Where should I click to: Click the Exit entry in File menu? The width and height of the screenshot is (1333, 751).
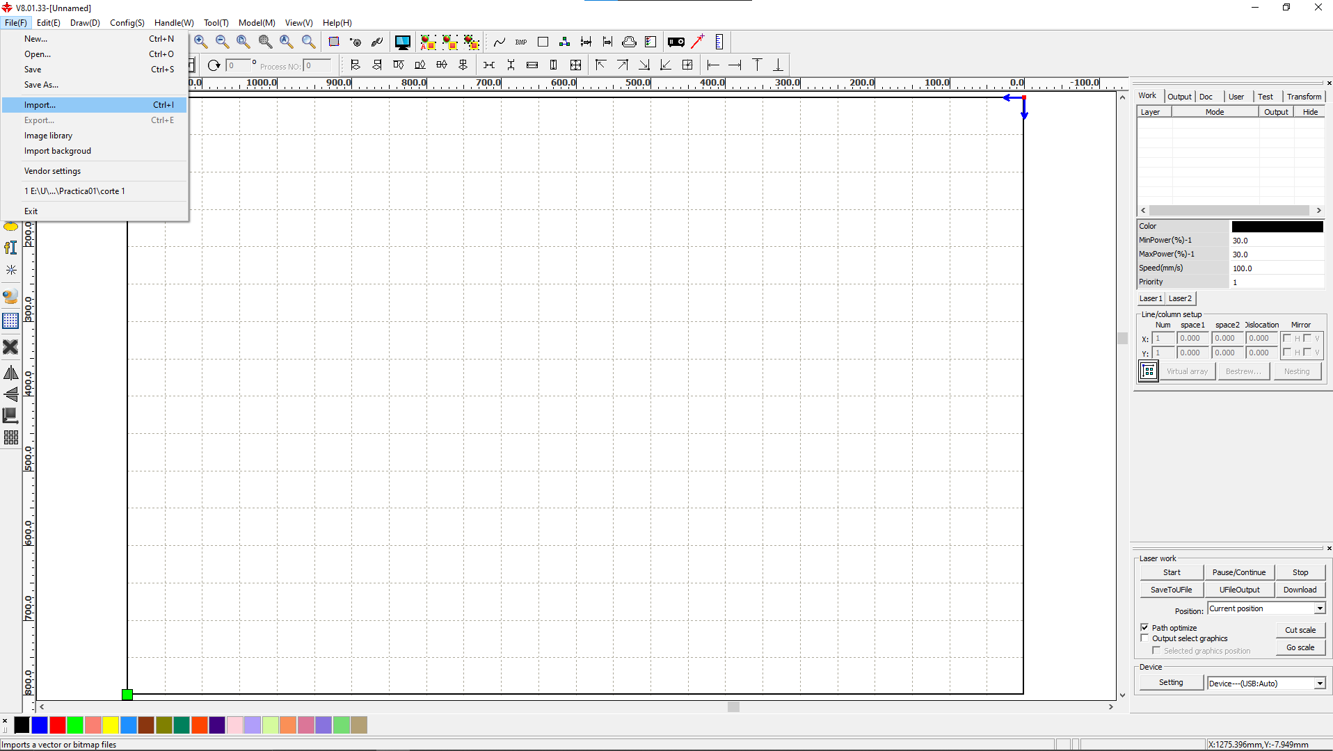coord(94,211)
